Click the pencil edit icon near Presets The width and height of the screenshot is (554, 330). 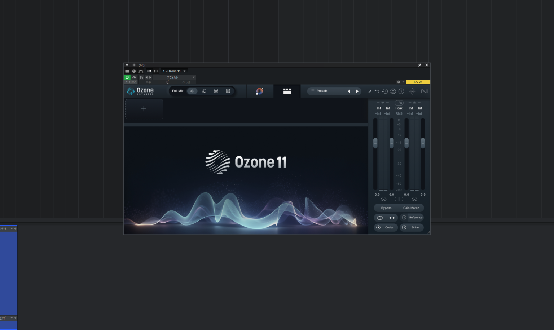coord(369,91)
